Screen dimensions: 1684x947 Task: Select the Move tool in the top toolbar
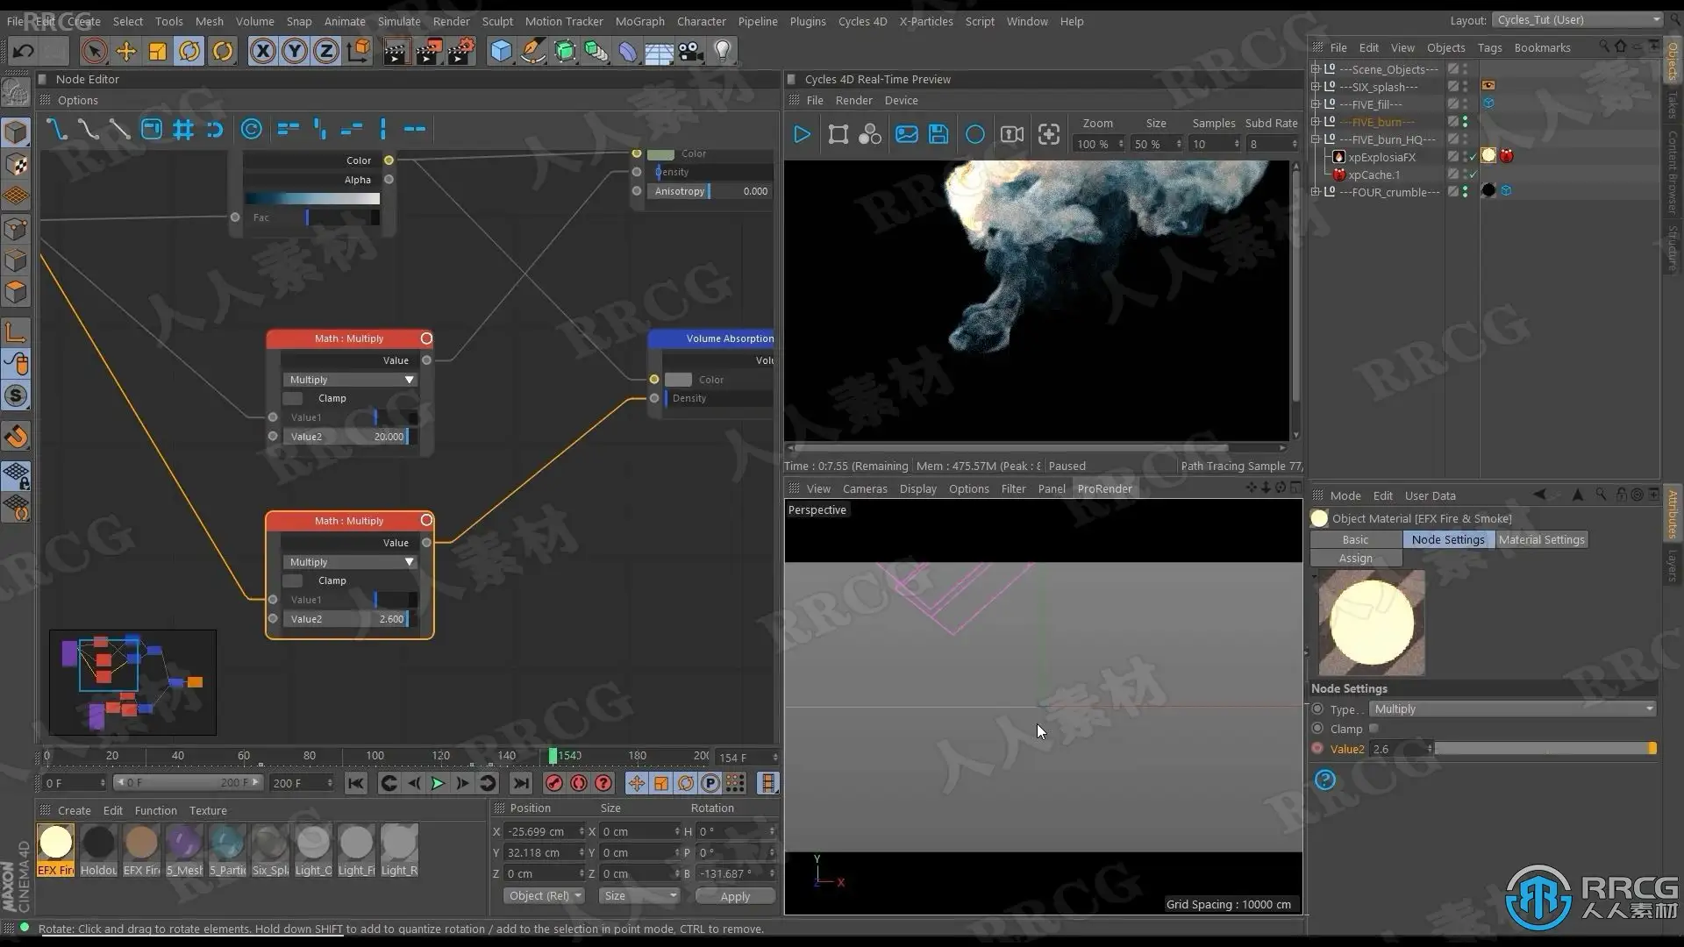pyautogui.click(x=126, y=51)
